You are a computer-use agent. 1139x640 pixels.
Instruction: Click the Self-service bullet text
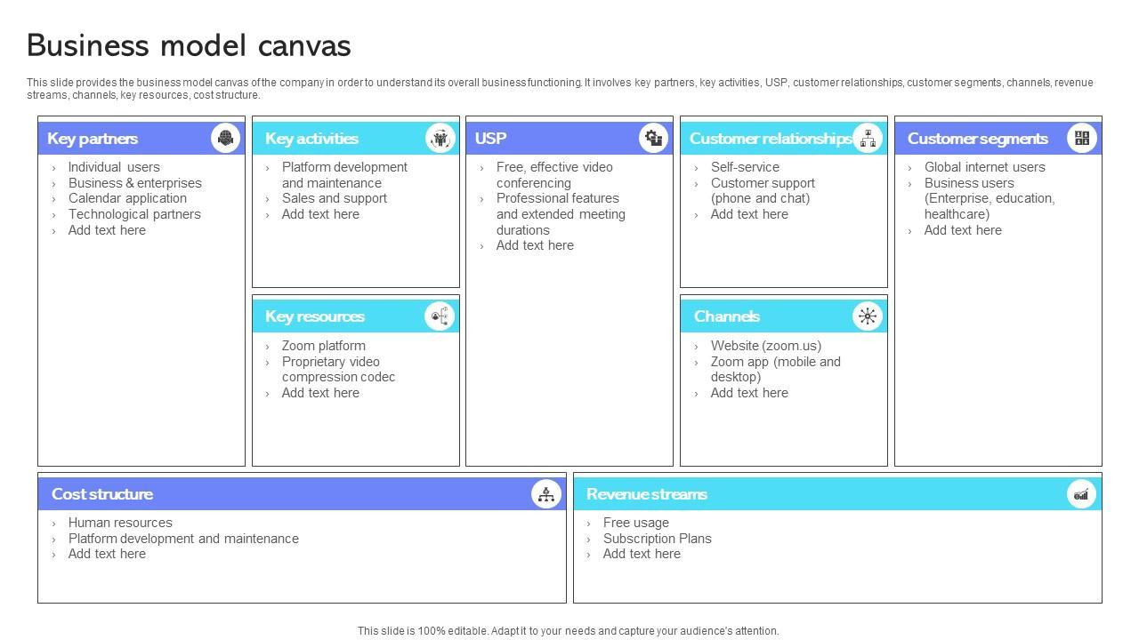pos(745,167)
